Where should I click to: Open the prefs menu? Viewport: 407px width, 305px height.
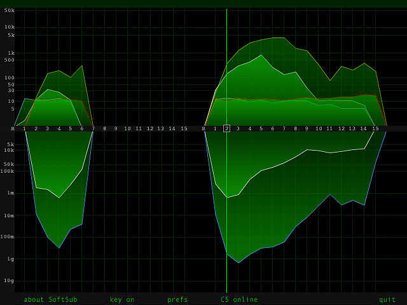click(177, 299)
